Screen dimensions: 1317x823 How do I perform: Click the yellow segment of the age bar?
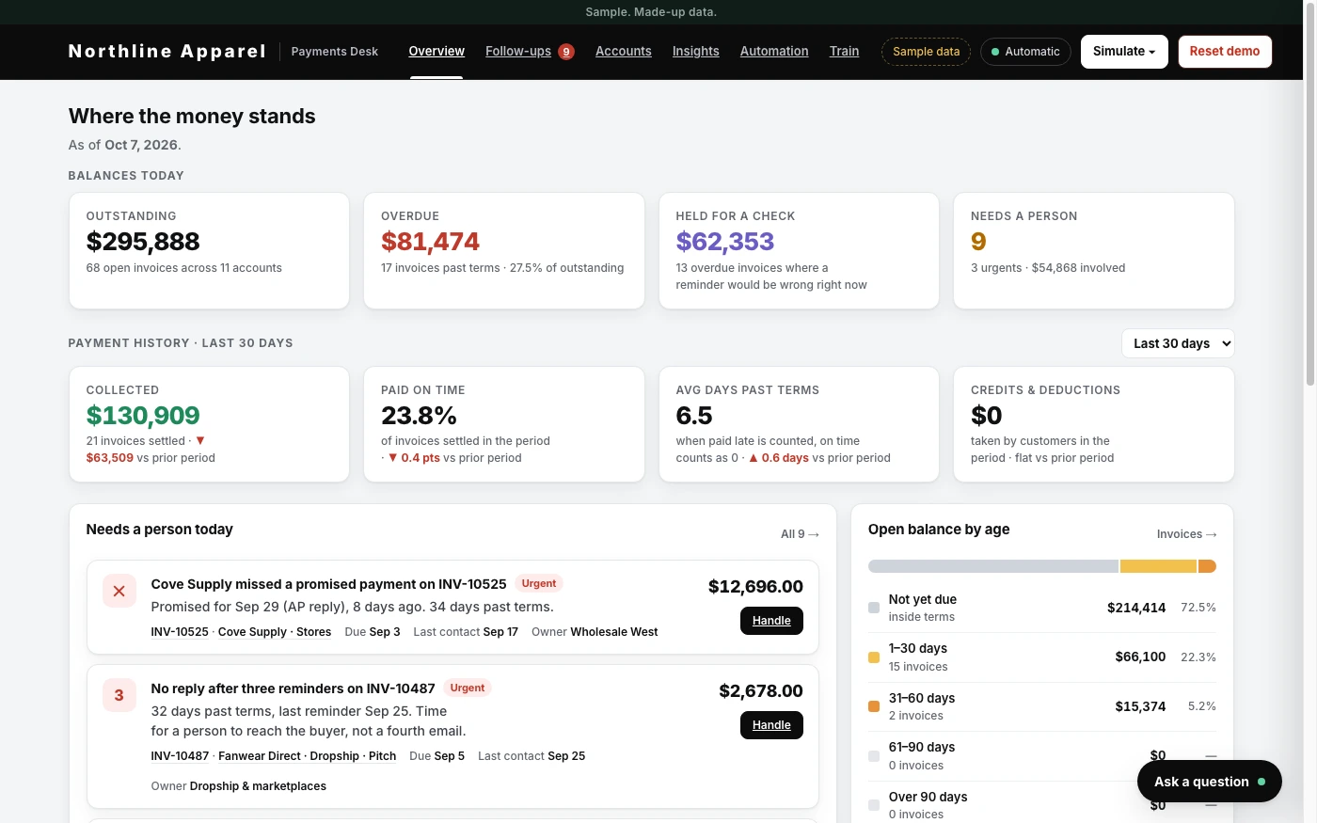pyautogui.click(x=1158, y=566)
